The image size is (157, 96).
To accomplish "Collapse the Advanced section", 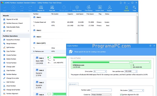I will pyautogui.click(x=73, y=84).
